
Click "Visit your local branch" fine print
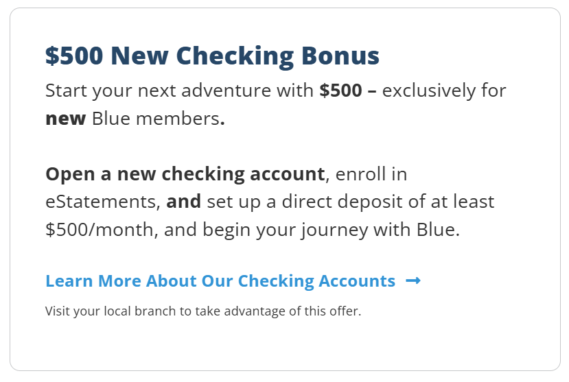click(x=111, y=311)
